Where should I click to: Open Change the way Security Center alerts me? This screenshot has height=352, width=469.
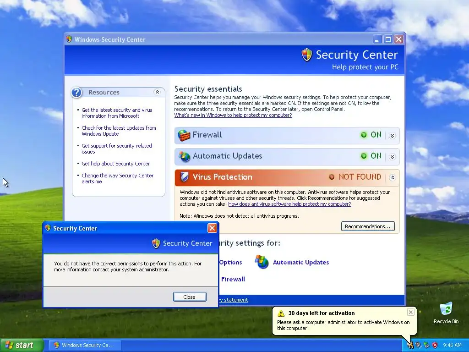[x=118, y=178]
